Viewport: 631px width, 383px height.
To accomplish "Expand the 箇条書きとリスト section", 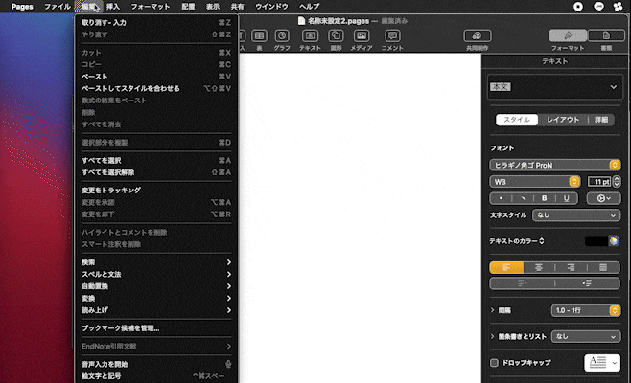I will pos(493,336).
